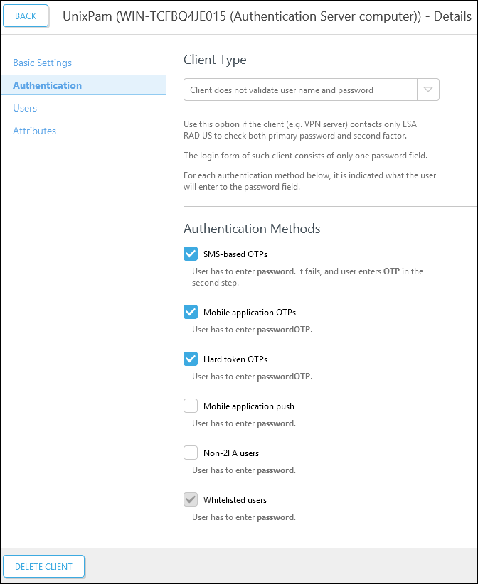Uncheck the Mobile application OTPs checkbox
The height and width of the screenshot is (584, 478).
190,311
